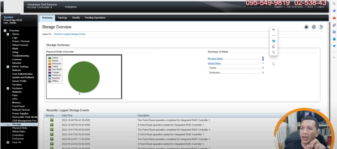Image resolution: width=337 pixels, height=149 pixels.
Task: Click the yellow Ready legend swatch
Action: pos(50,61)
